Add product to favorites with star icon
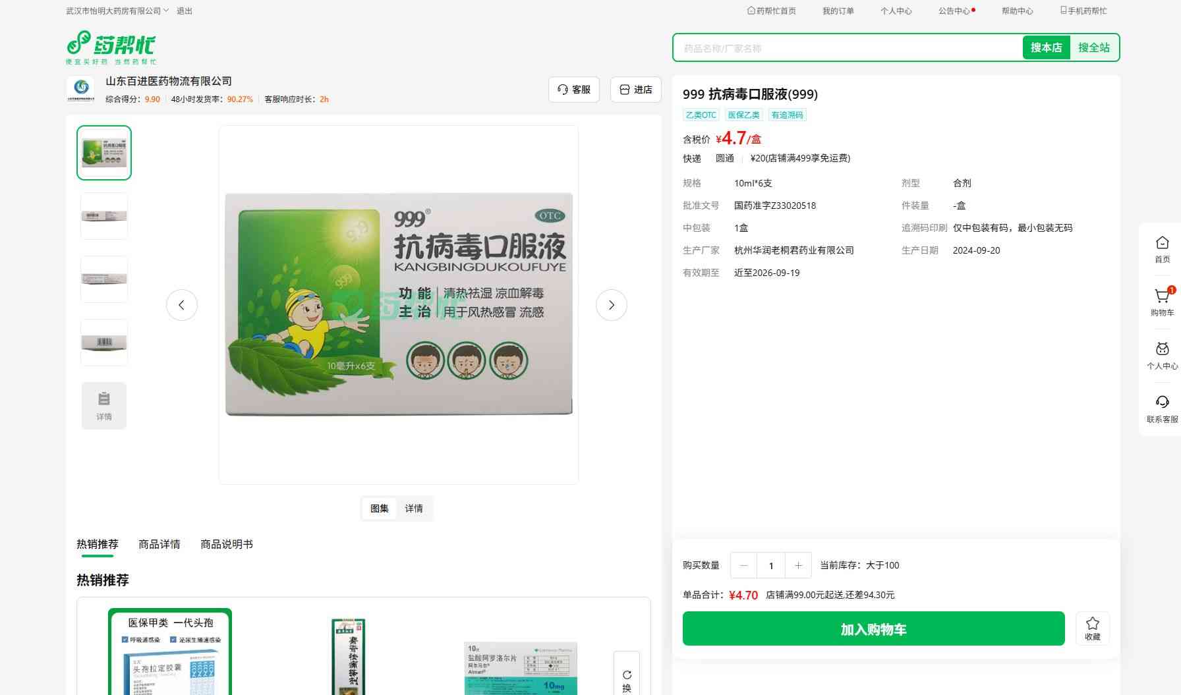 (1092, 628)
